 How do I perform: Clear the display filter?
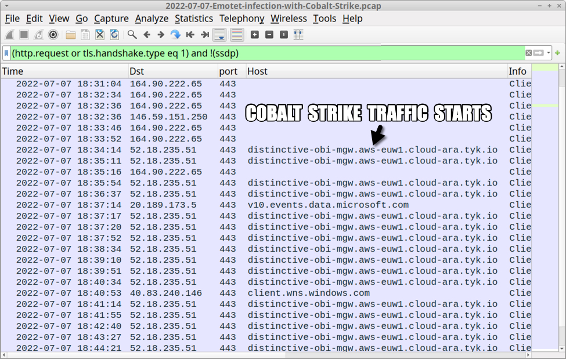[x=528, y=53]
